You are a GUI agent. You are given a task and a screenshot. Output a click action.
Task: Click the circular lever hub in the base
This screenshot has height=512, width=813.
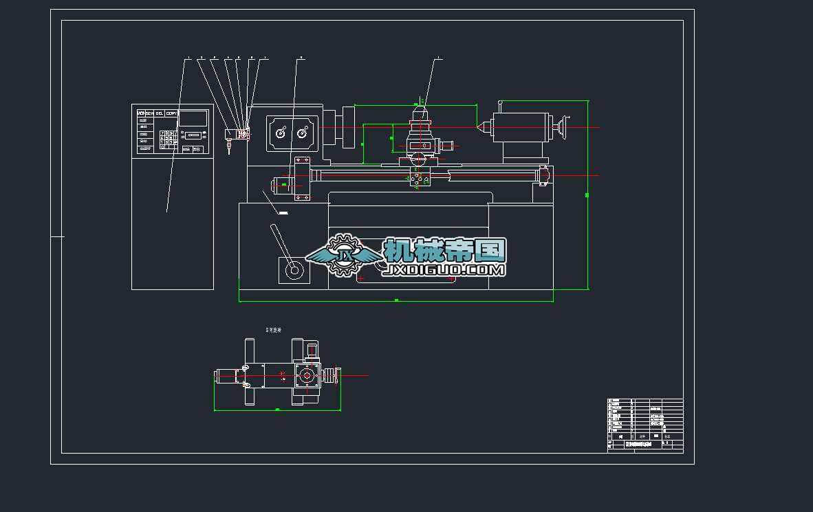294,270
